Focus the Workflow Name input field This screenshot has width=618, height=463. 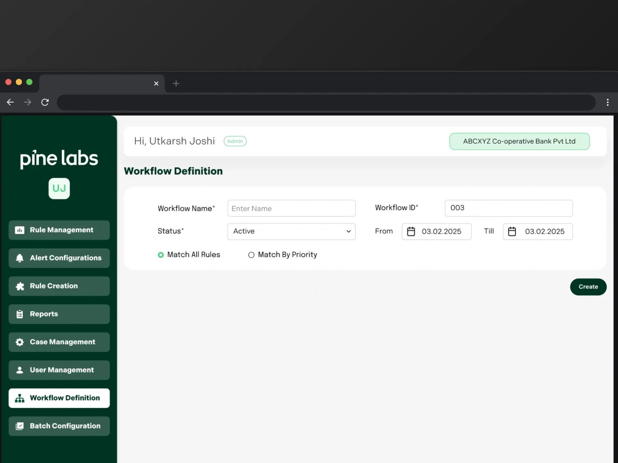tap(291, 208)
